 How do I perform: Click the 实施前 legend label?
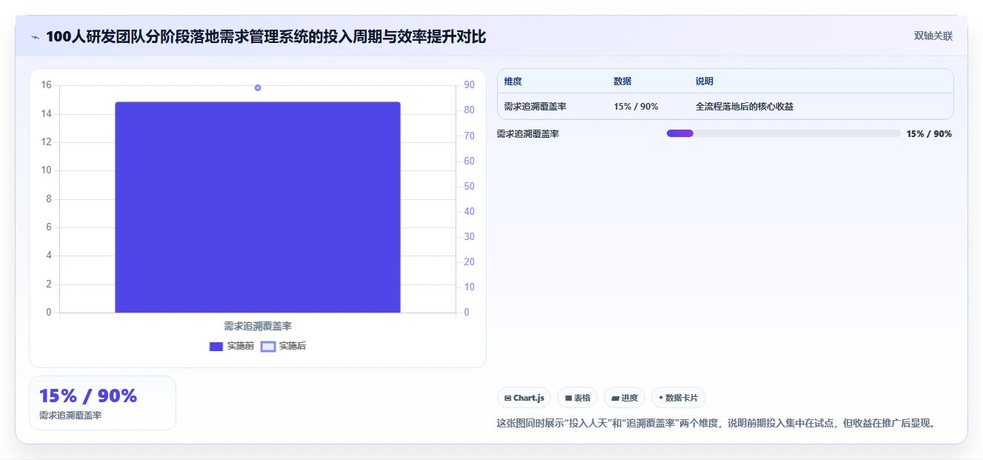click(241, 346)
